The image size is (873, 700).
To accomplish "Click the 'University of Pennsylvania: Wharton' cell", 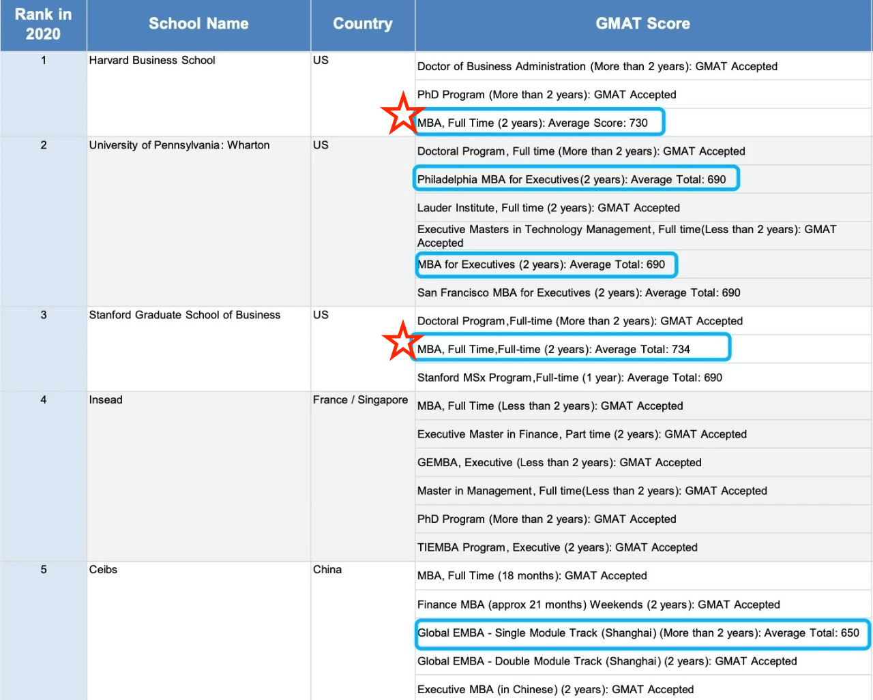I will pos(179,145).
